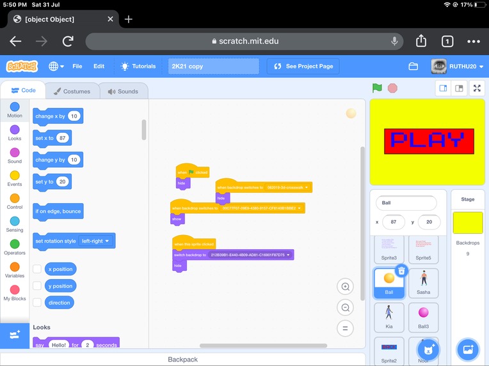
Task: Reload the scratch.mit.edu page
Action: pyautogui.click(x=68, y=41)
